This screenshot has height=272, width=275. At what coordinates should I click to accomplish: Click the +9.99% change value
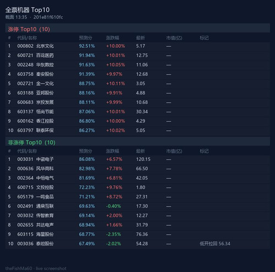[114, 102]
